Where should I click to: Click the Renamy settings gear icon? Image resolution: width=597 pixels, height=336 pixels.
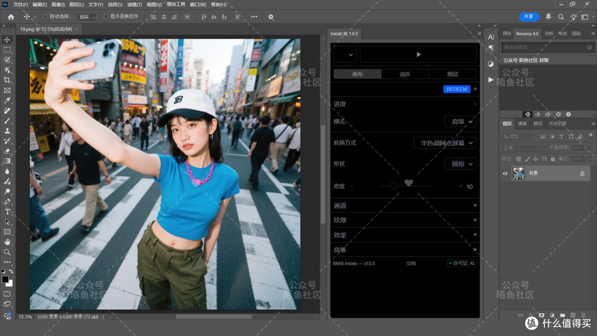[x=558, y=114]
